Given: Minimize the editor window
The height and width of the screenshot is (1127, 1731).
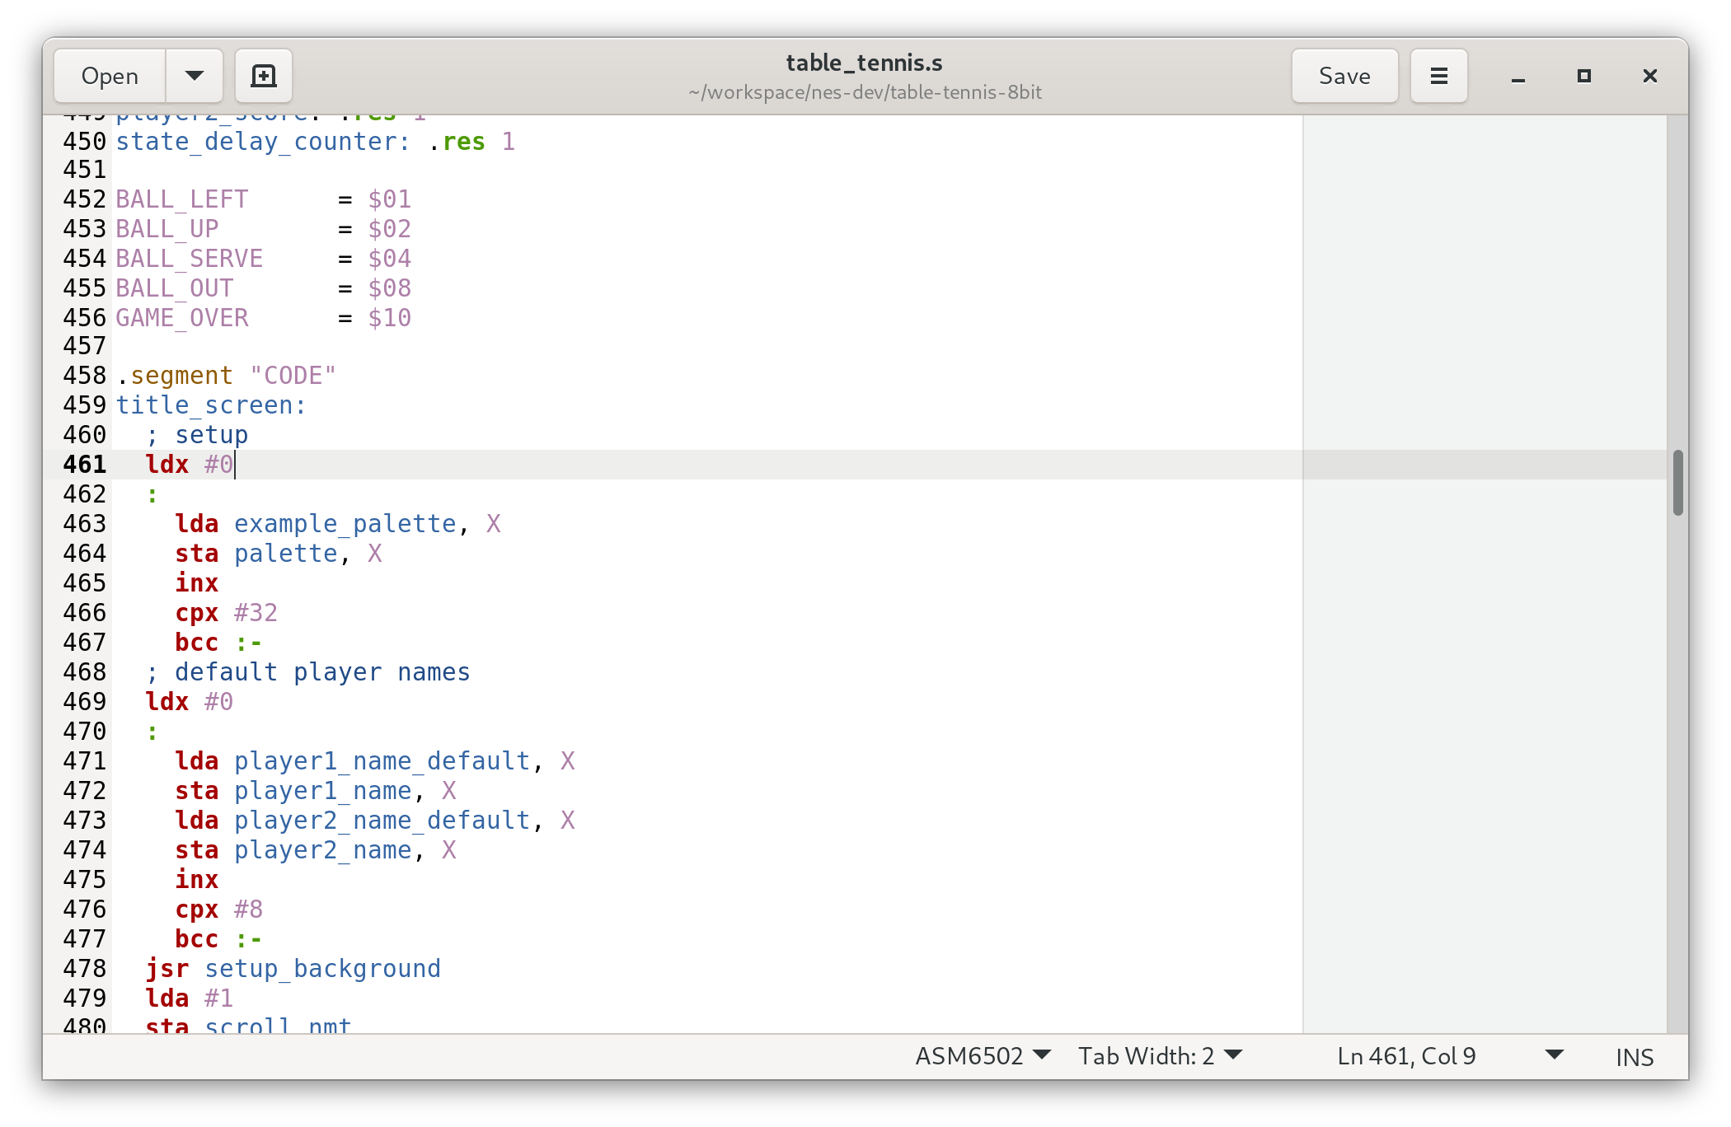Looking at the screenshot, I should point(1518,76).
